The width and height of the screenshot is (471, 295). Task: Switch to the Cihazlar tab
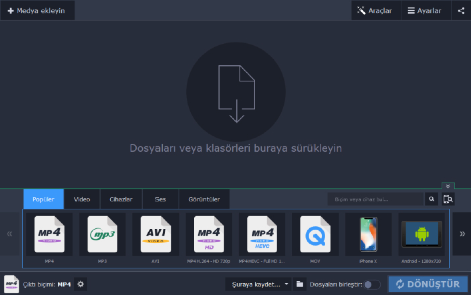121,199
